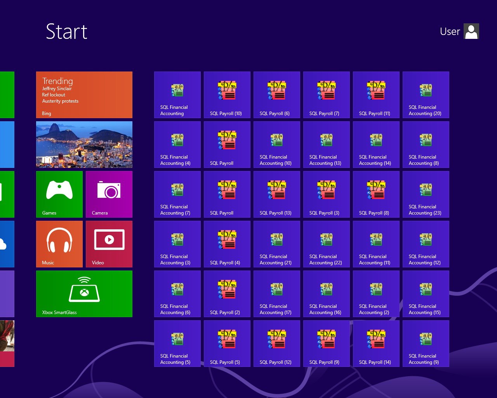The height and width of the screenshot is (398, 497).
Task: Open the Music app tile
Action: click(59, 244)
